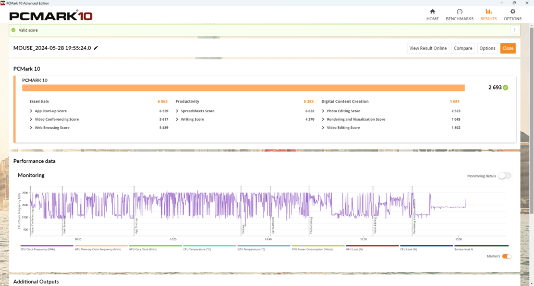Click the CPU Clock Frequency legend swatch
Viewport: 534px width, 286px height.
pos(47,245)
